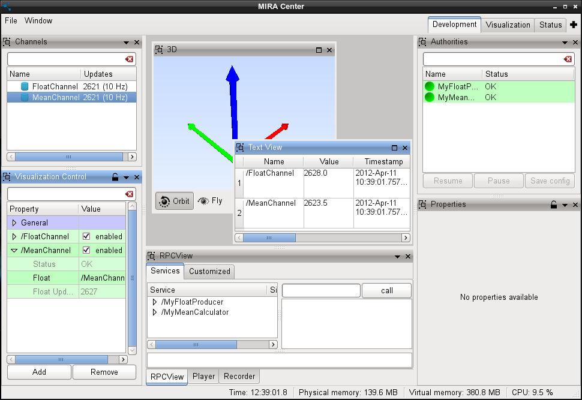Clear the Channels search filter
The height and width of the screenshot is (400, 582).
(x=130, y=59)
